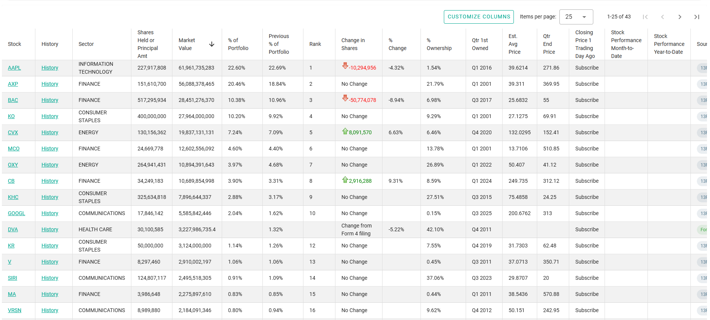710x320 pixels.
Task: Go to the next page of holdings
Action: [x=680, y=17]
